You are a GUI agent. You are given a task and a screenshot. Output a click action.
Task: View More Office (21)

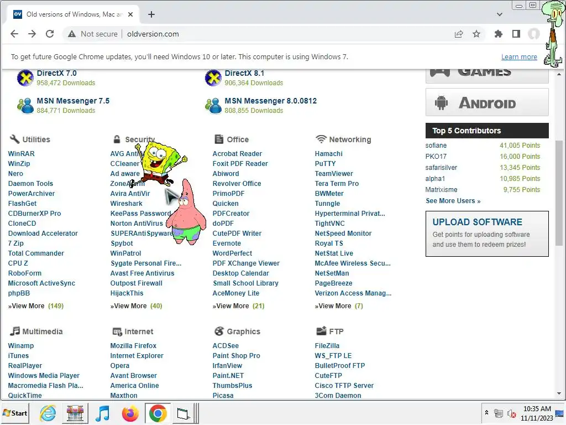click(238, 306)
